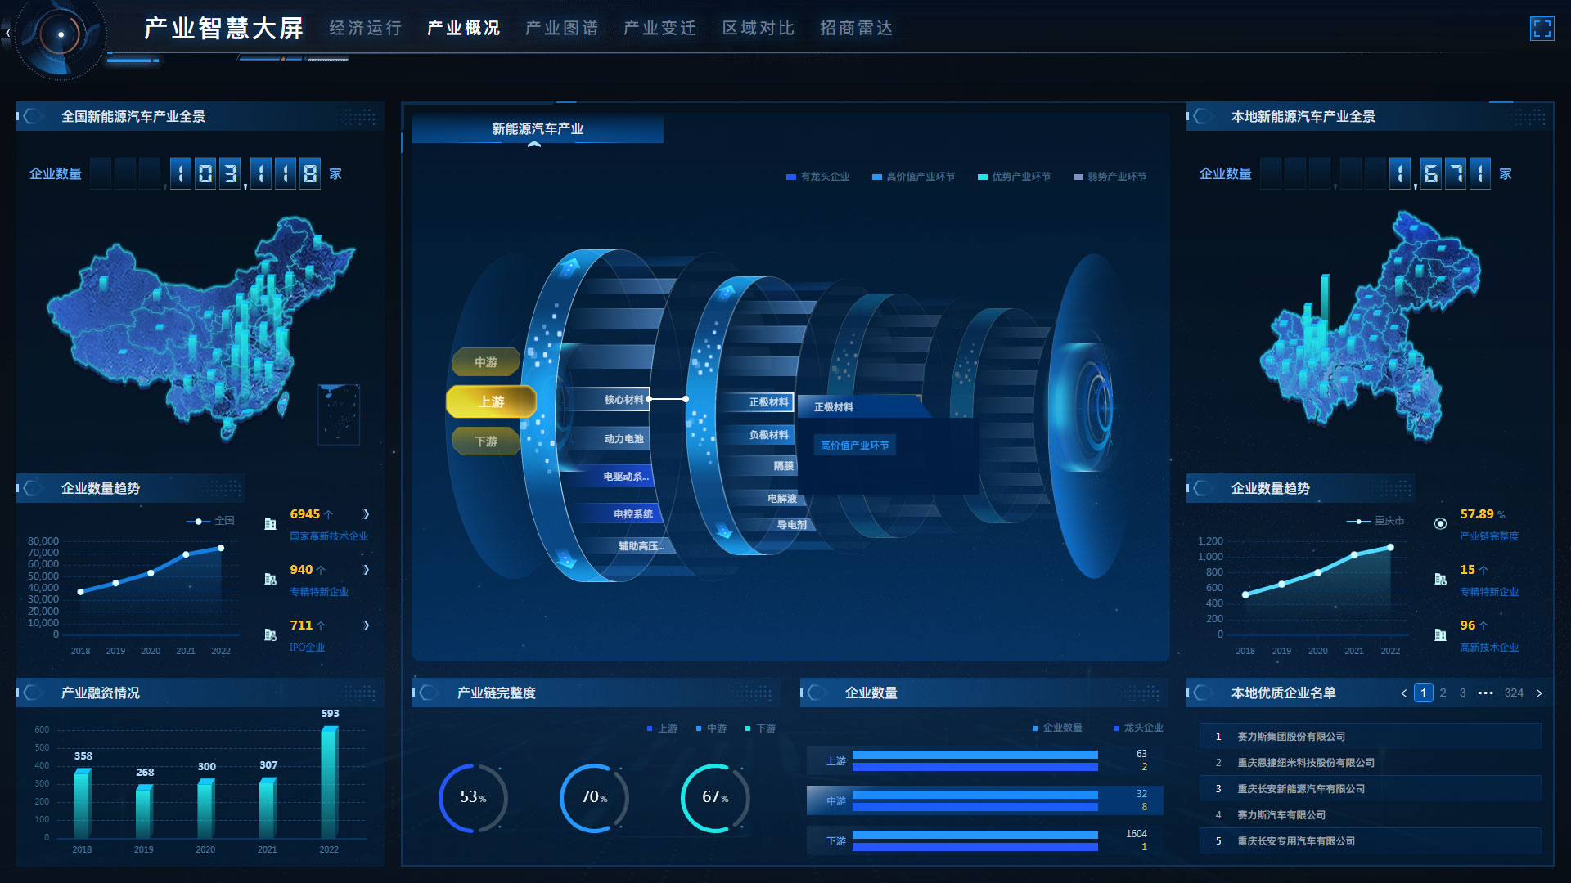The width and height of the screenshot is (1571, 883).
Task: Expand the 专精特新企业 940 chevron arrow
Action: click(x=366, y=570)
